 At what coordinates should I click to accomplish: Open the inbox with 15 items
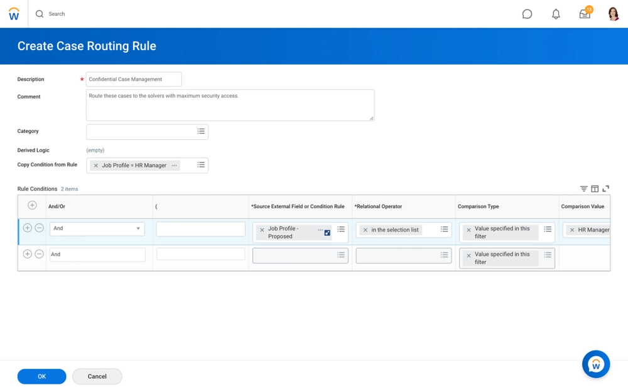(x=585, y=14)
